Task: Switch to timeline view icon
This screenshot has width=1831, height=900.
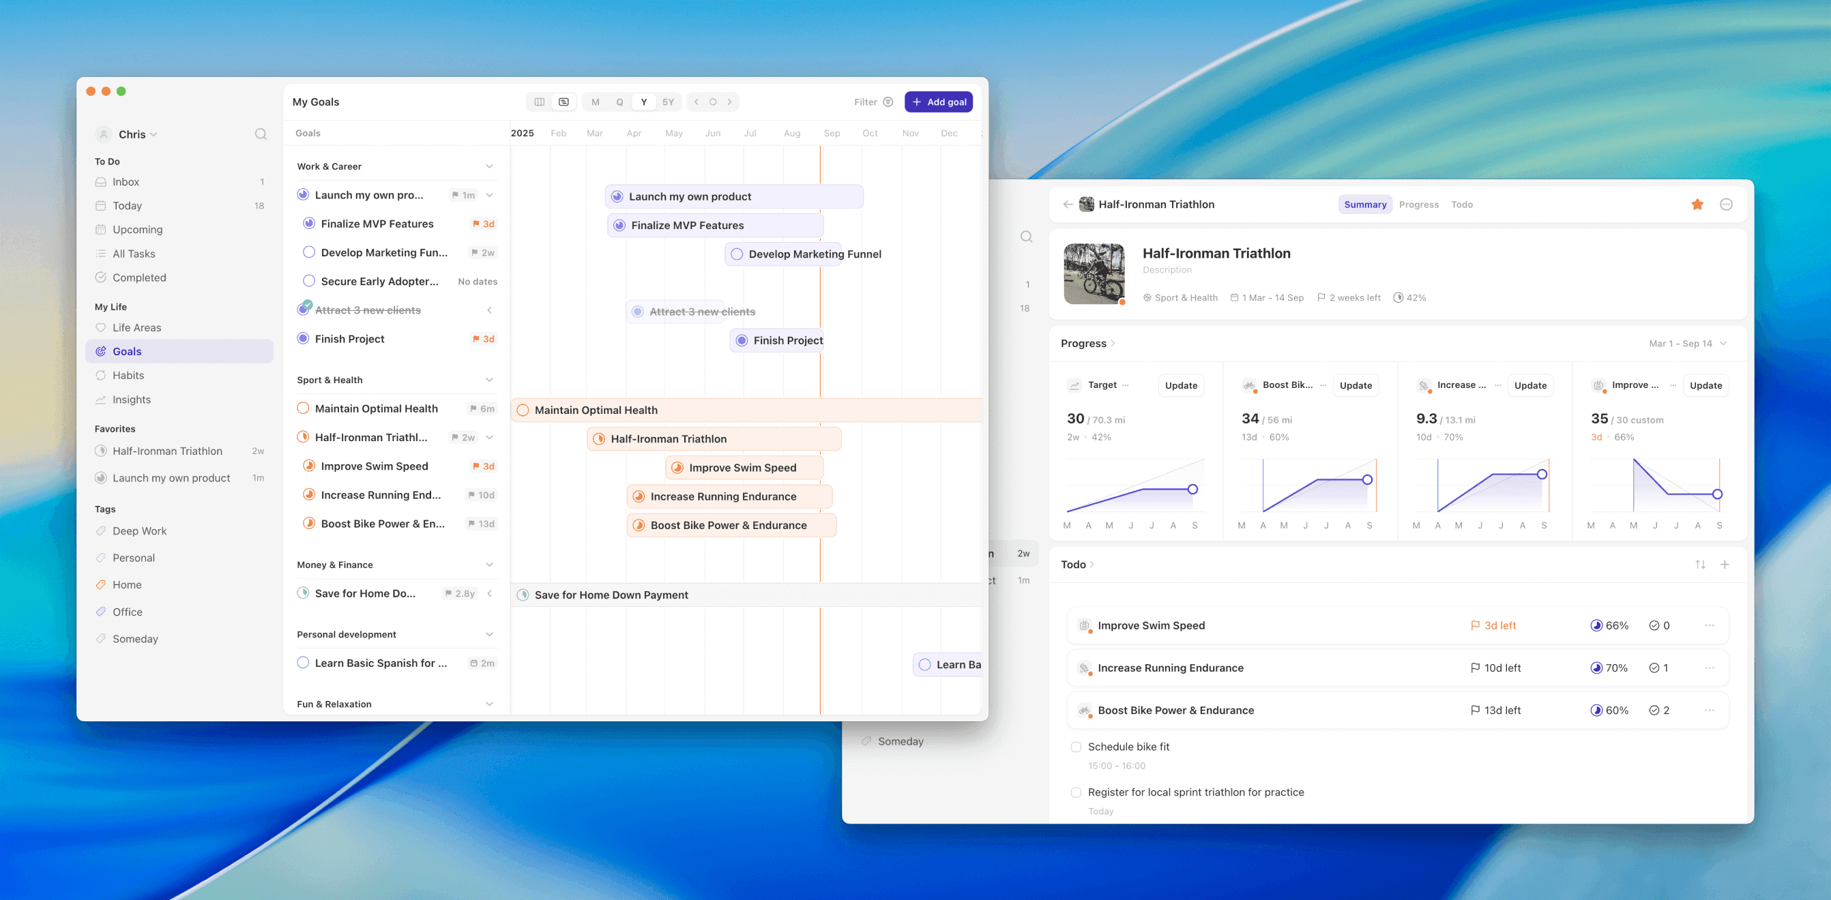Action: [563, 102]
